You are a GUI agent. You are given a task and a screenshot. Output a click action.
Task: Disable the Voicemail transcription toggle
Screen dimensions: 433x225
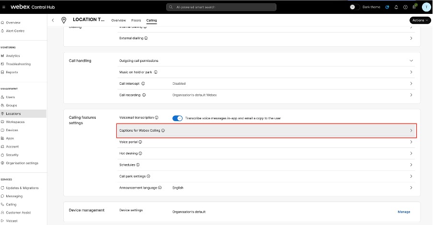[x=178, y=118]
